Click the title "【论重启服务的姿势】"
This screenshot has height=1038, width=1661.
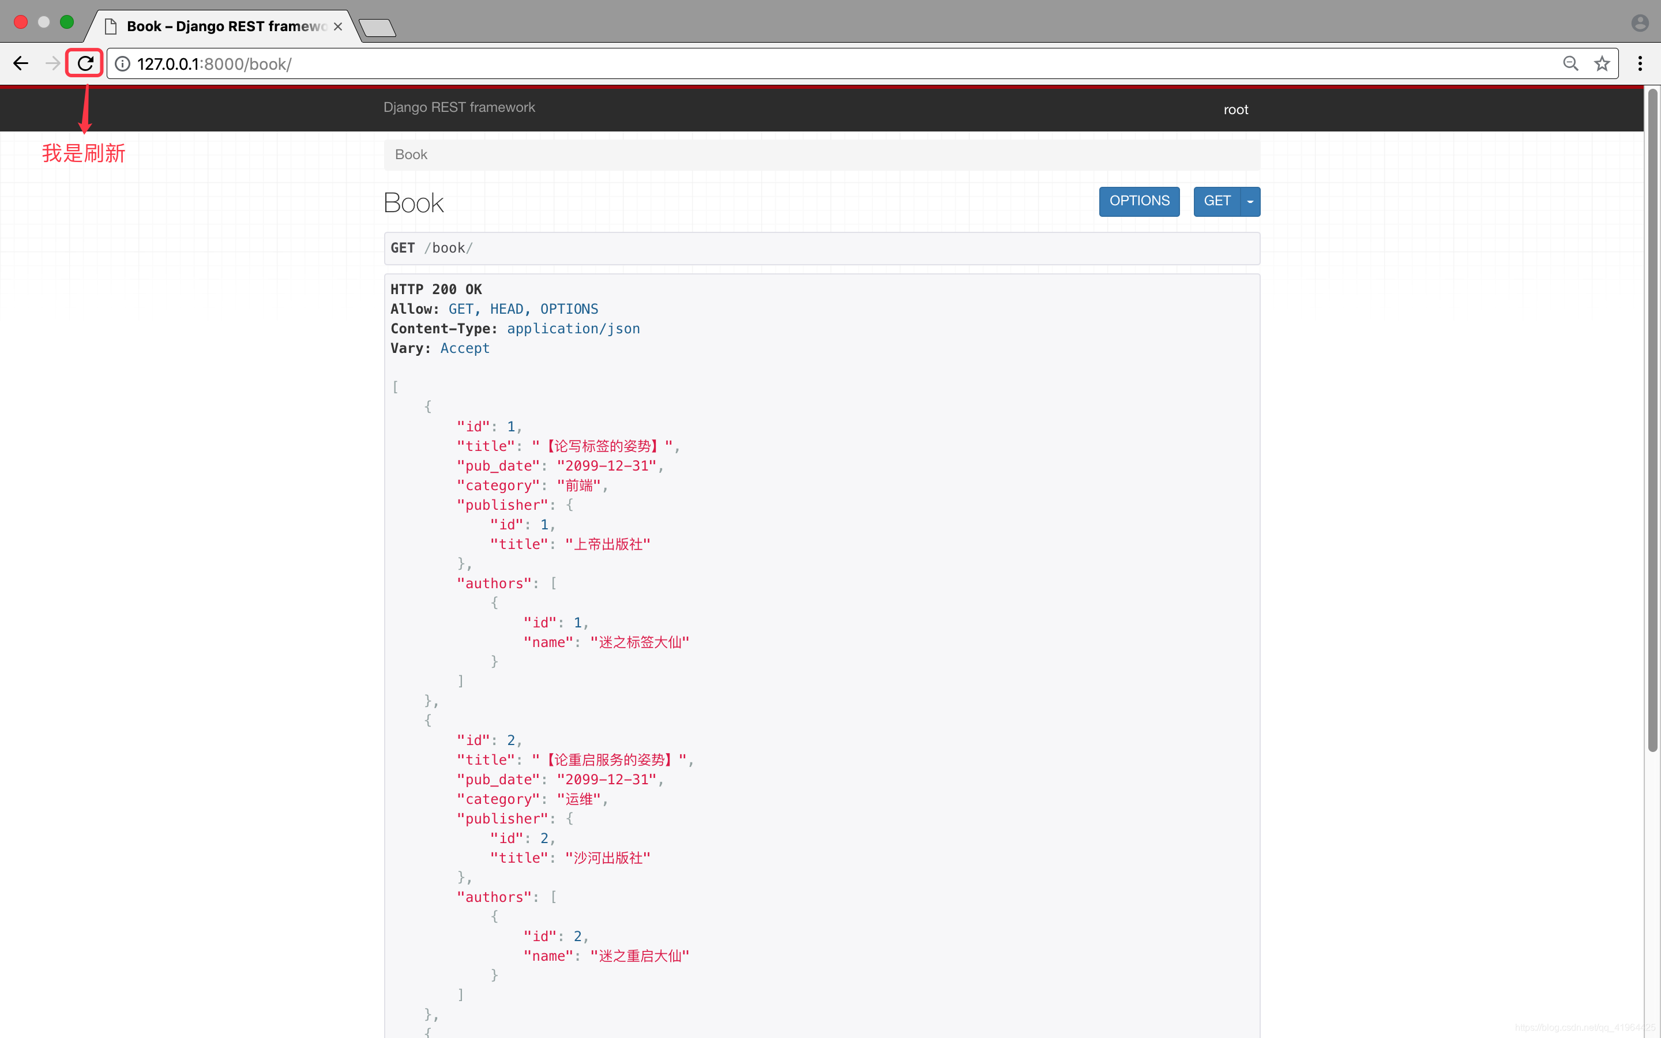point(610,760)
